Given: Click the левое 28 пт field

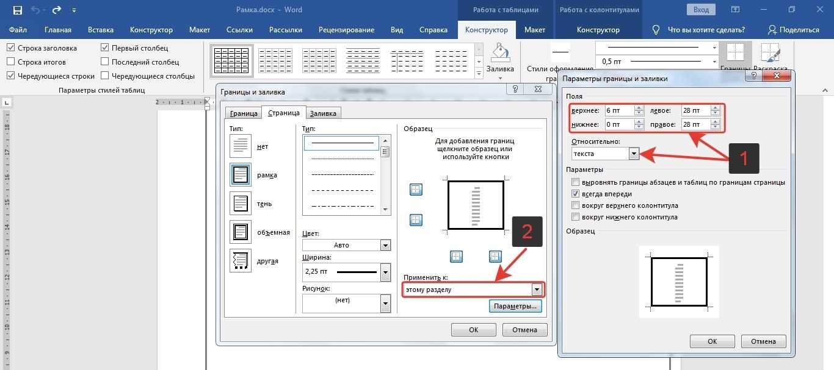Looking at the screenshot, I should pyautogui.click(x=695, y=110).
